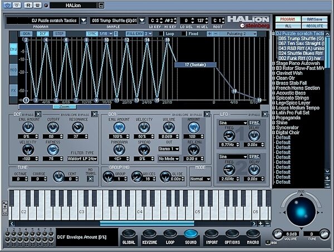The width and height of the screenshot is (334, 252).
Task: Toggle LFO 1 SYNC button
Action: 254,123
